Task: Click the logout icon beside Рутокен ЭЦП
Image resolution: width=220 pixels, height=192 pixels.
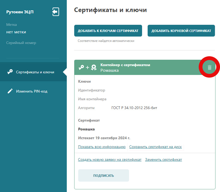Action: point(56,12)
